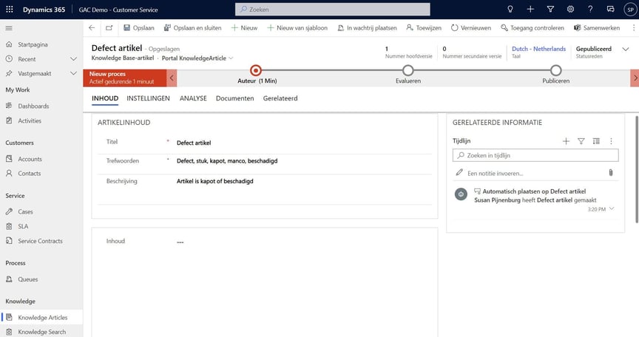639x337 pixels.
Task: Click the help question mark icon
Action: pyautogui.click(x=590, y=9)
